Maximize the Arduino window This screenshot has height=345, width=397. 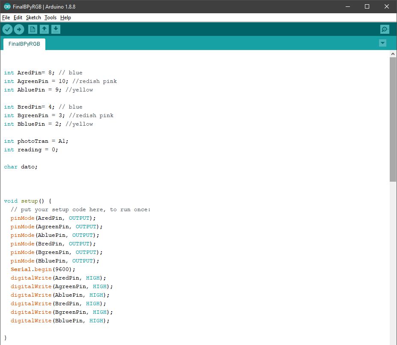tap(367, 6)
